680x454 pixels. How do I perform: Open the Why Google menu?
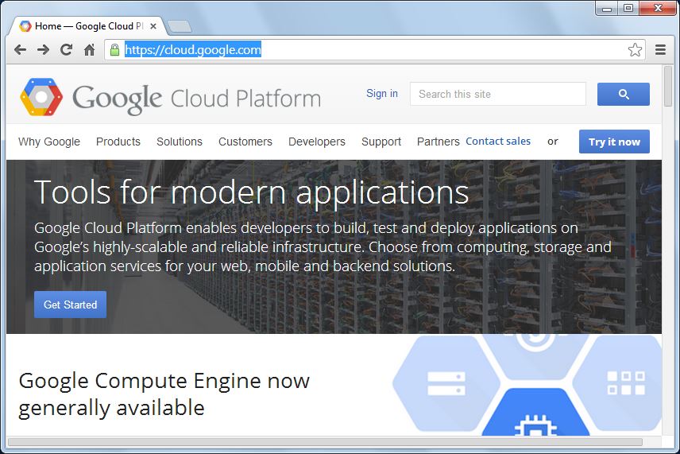[x=49, y=142]
